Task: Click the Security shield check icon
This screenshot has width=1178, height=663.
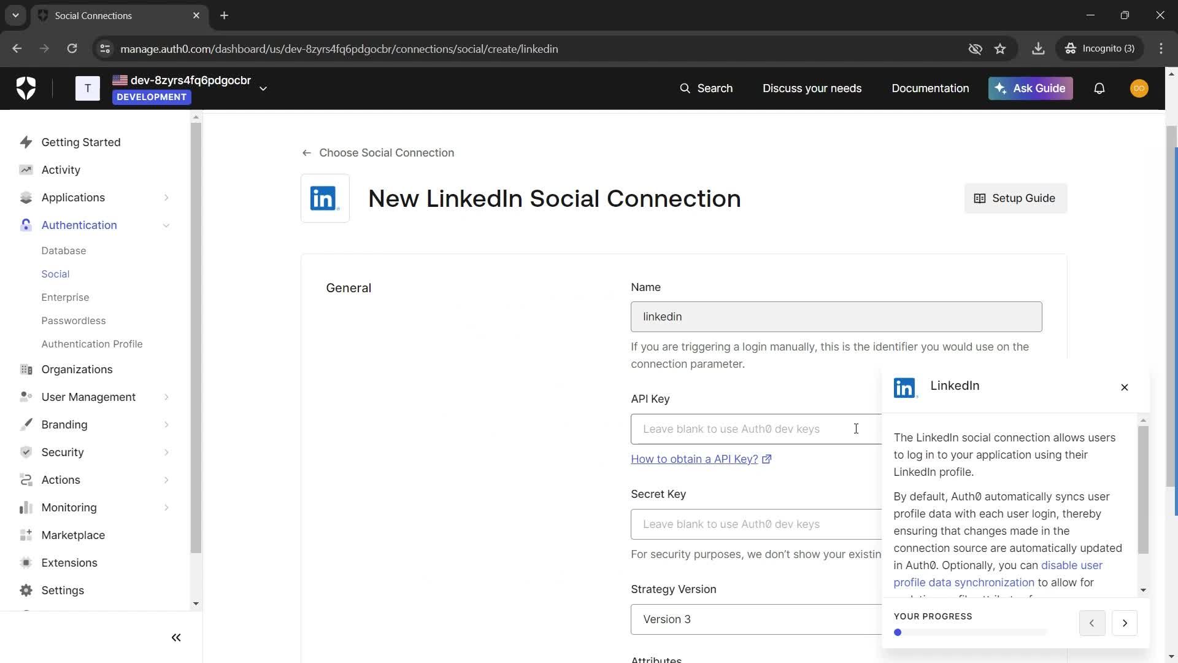Action: tap(26, 452)
